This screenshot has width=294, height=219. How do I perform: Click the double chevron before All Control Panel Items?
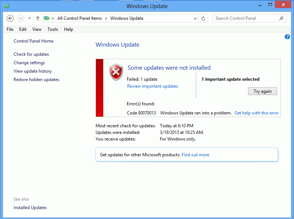click(53, 18)
